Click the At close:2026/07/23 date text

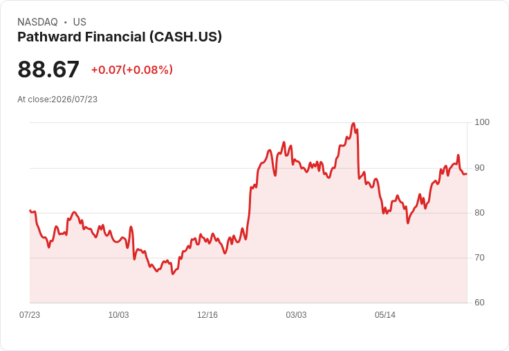pyautogui.click(x=57, y=99)
